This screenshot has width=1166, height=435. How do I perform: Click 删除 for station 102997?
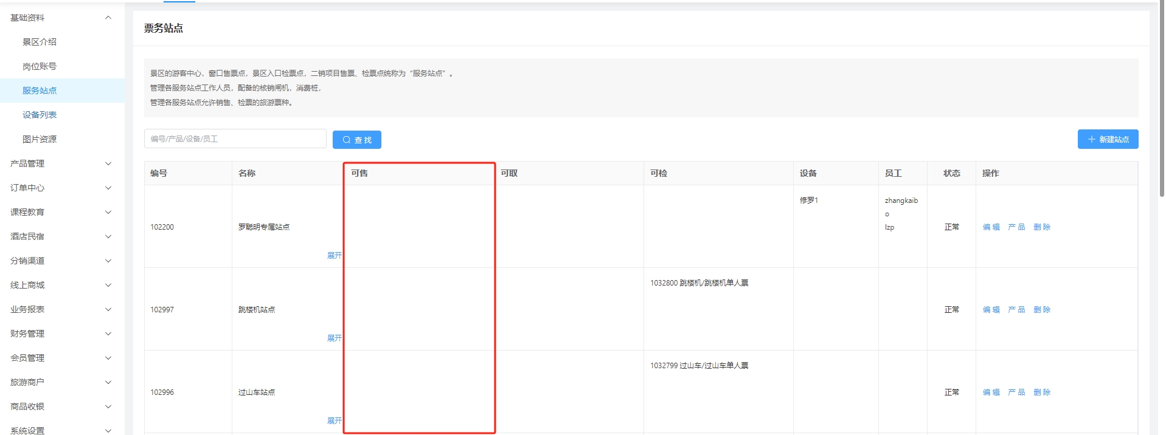click(x=1041, y=310)
